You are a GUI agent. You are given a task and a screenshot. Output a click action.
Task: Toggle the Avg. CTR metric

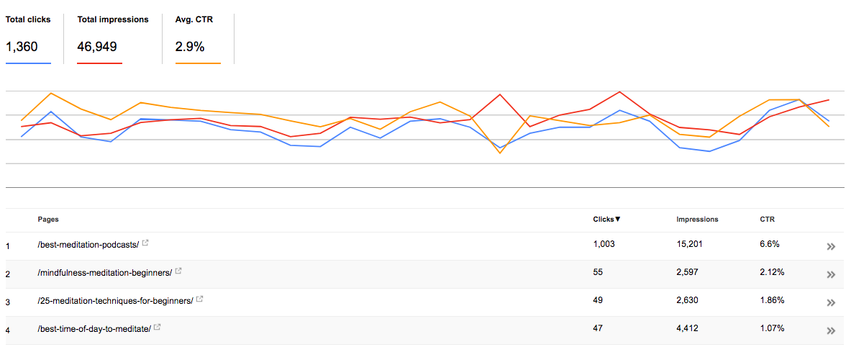pos(194,36)
